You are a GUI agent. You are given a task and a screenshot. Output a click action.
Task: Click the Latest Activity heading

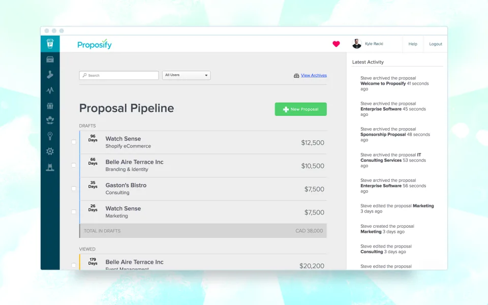(x=368, y=62)
